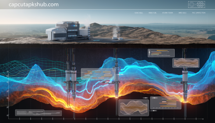Screen dimensions: 215x123
Task: Click the node cluster icon in the header
Action: click(x=200, y=4)
